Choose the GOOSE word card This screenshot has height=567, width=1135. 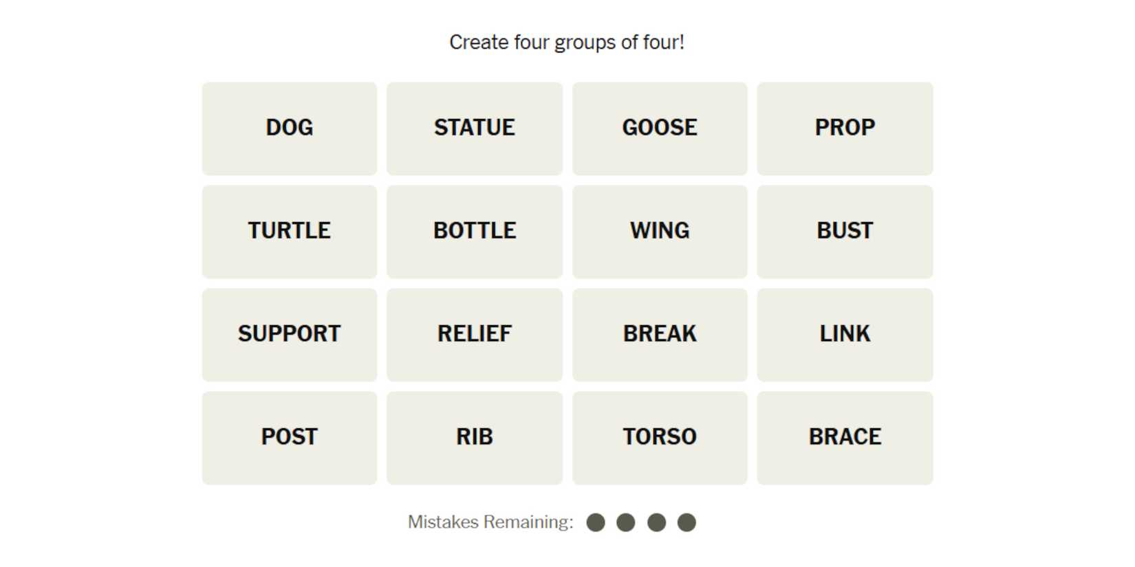pos(660,129)
